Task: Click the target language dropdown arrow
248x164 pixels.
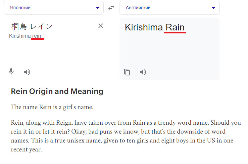Action: pos(213,8)
